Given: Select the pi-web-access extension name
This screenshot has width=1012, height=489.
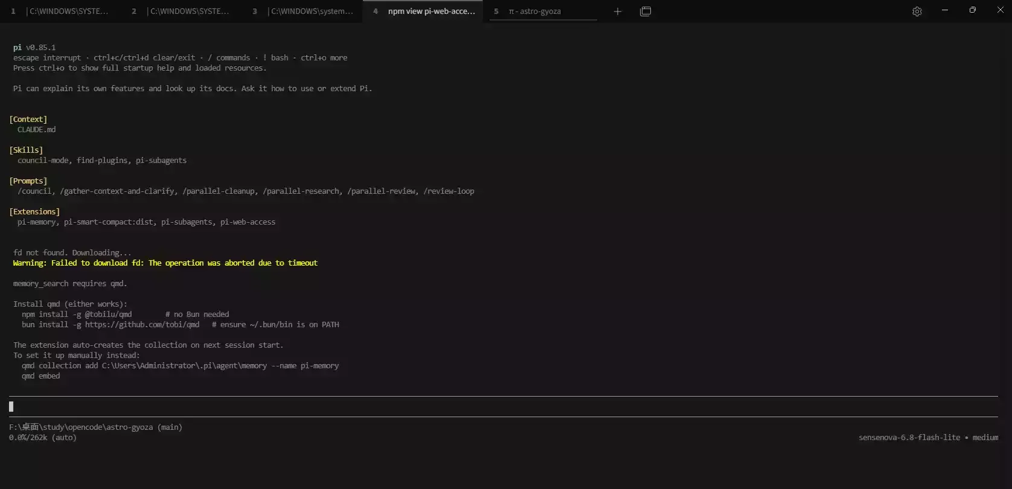Looking at the screenshot, I should [x=248, y=222].
